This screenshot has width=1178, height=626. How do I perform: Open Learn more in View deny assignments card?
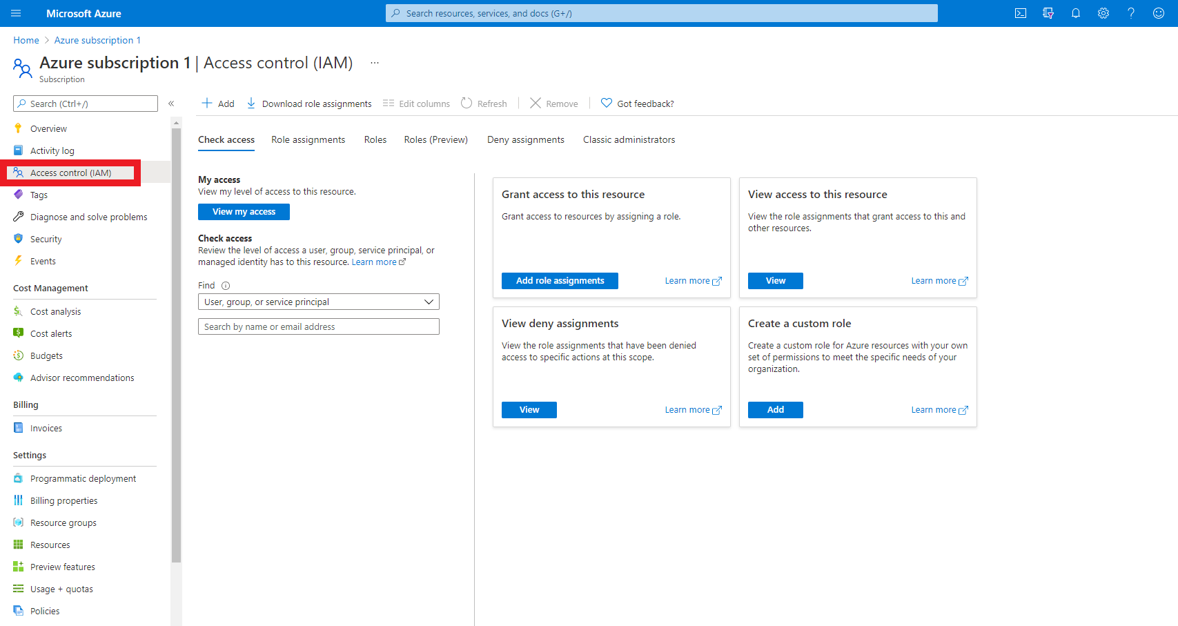(693, 410)
